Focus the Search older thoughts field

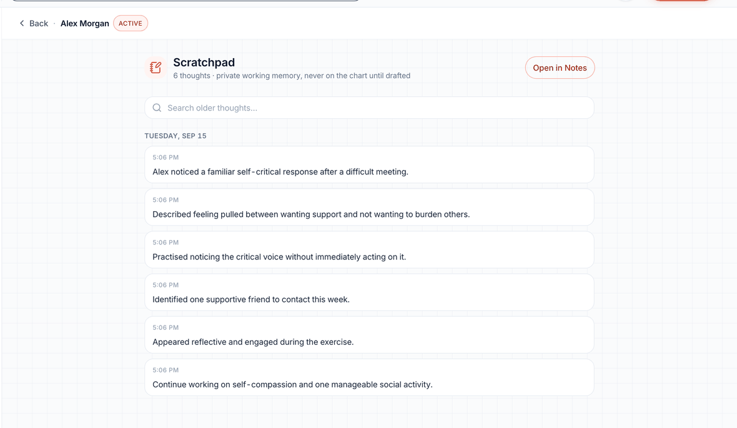click(369, 107)
